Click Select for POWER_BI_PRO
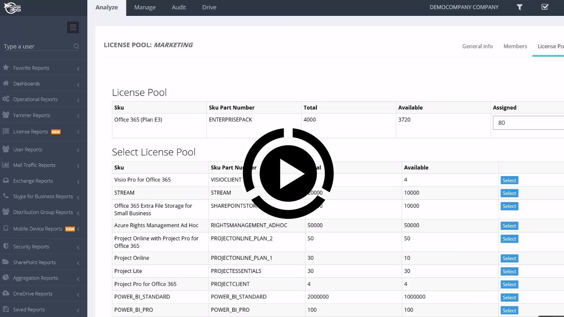Screen dimensions: 564x317 coord(509,310)
